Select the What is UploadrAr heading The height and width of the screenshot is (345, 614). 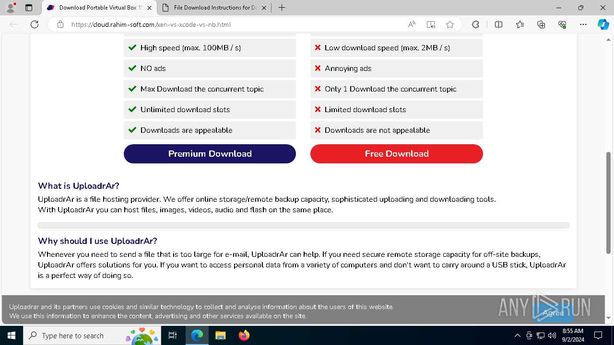click(79, 186)
